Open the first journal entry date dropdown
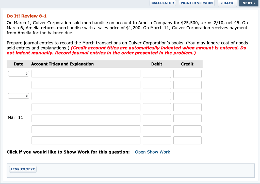 pyautogui.click(x=18, y=74)
